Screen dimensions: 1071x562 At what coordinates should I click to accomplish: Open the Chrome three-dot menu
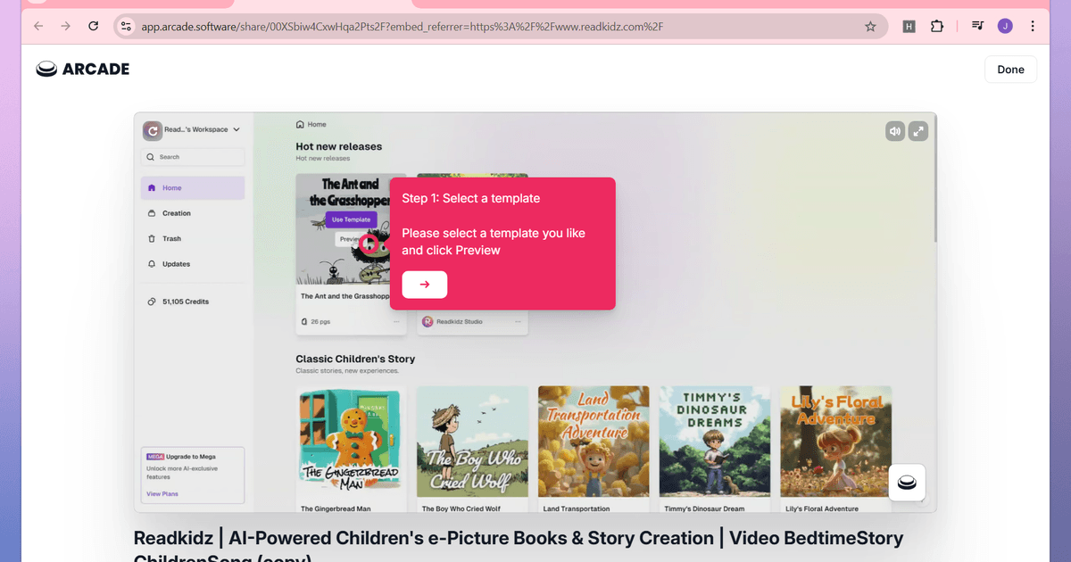[1033, 26]
